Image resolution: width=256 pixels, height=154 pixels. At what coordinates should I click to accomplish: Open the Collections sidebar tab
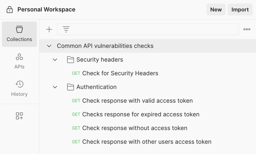pyautogui.click(x=19, y=34)
